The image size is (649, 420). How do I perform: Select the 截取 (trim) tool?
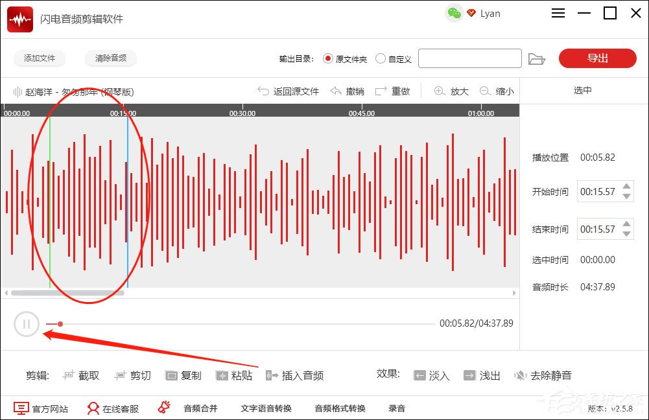(80, 375)
